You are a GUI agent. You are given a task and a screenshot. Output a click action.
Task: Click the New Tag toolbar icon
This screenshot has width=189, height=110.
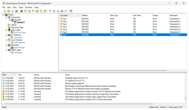tap(33, 11)
